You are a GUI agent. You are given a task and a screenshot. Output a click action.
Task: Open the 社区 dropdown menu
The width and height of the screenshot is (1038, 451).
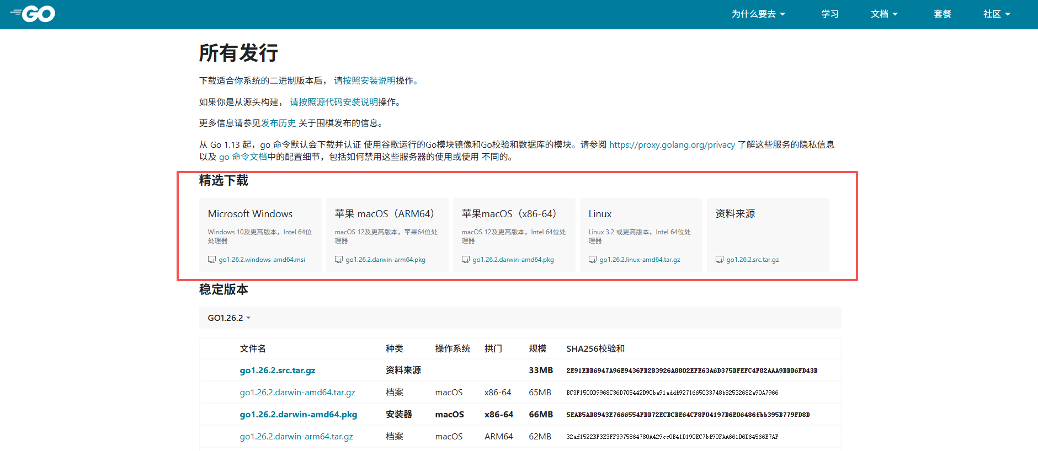pyautogui.click(x=997, y=14)
